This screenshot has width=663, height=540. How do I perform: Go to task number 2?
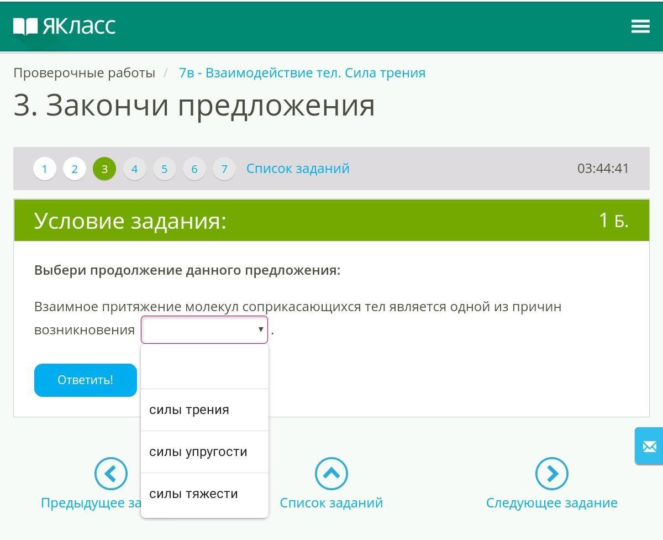(75, 169)
